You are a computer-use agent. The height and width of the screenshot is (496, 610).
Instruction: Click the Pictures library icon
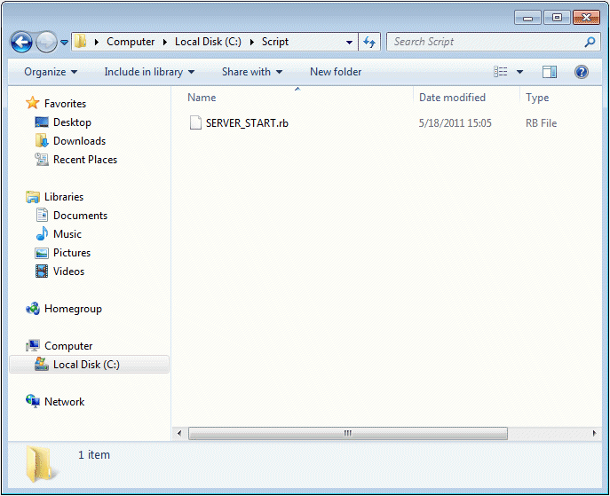(x=42, y=253)
